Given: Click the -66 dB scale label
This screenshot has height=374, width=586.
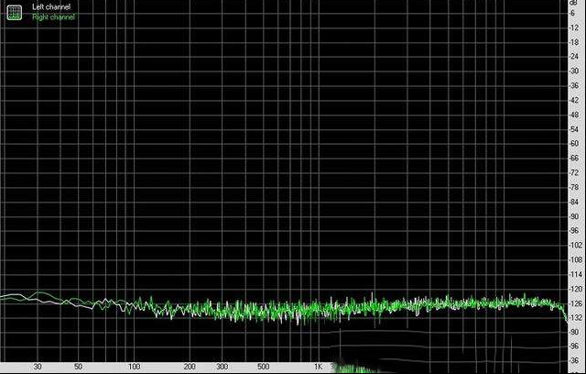Looking at the screenshot, I should [574, 159].
